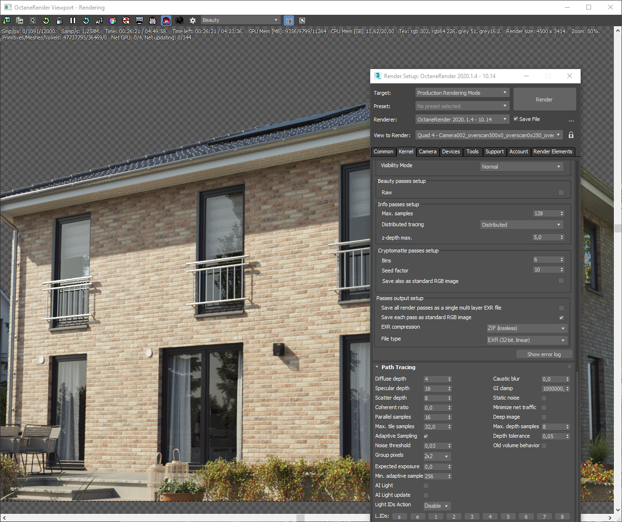The image size is (622, 522).
Task: Click the L.IDs 's' button
Action: [x=399, y=517]
